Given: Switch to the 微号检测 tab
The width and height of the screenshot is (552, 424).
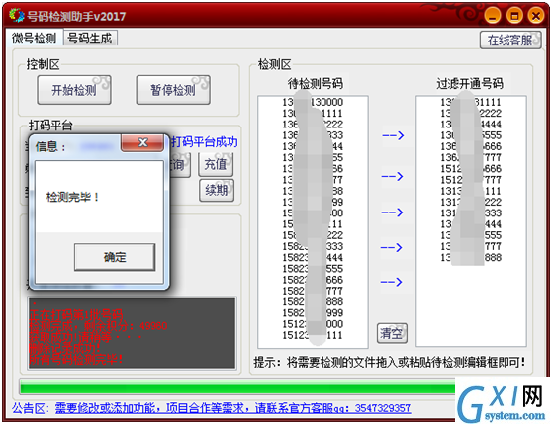Looking at the screenshot, I should tap(34, 38).
